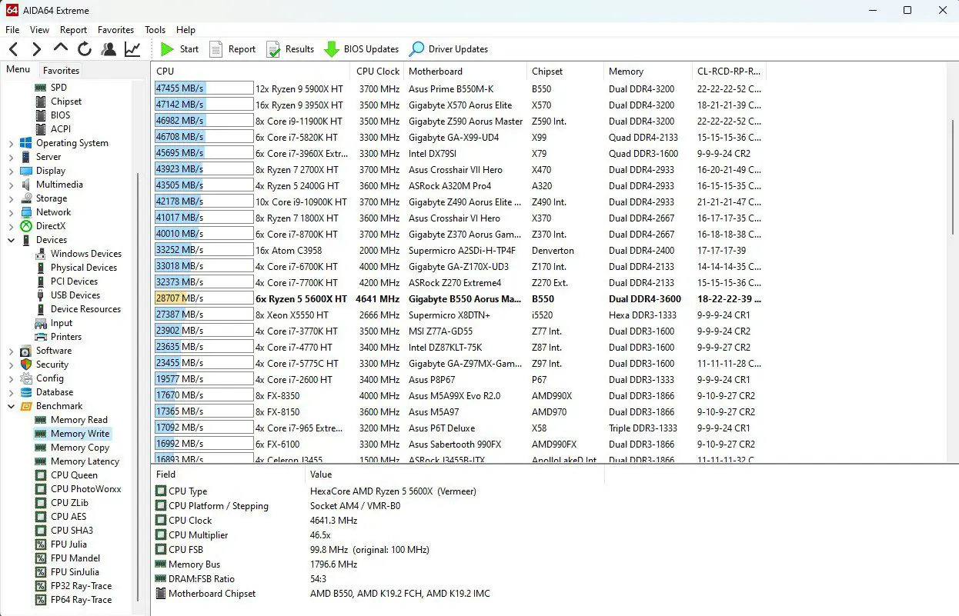Select the ACPI item in the tree
This screenshot has height=616, width=959.
point(61,129)
